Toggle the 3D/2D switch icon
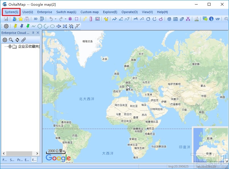The height and width of the screenshot is (169, 229). (x=42, y=19)
